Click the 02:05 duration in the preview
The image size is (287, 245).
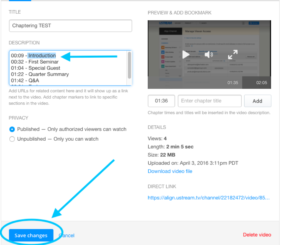click(262, 83)
